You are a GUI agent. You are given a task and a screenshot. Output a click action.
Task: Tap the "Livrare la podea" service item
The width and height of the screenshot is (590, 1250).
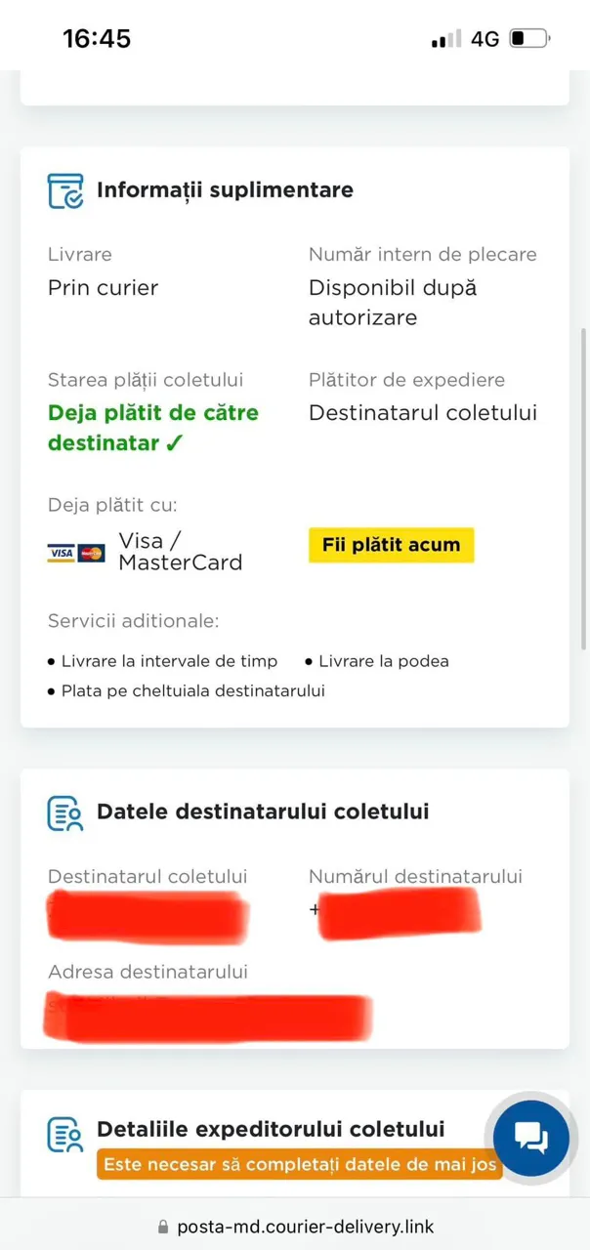coord(383,661)
